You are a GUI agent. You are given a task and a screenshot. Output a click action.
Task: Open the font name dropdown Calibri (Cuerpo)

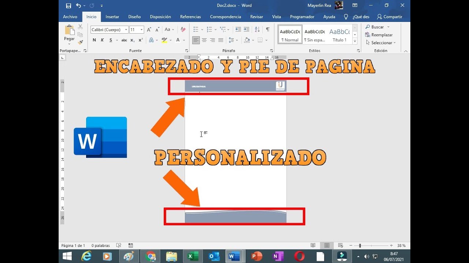pos(126,30)
